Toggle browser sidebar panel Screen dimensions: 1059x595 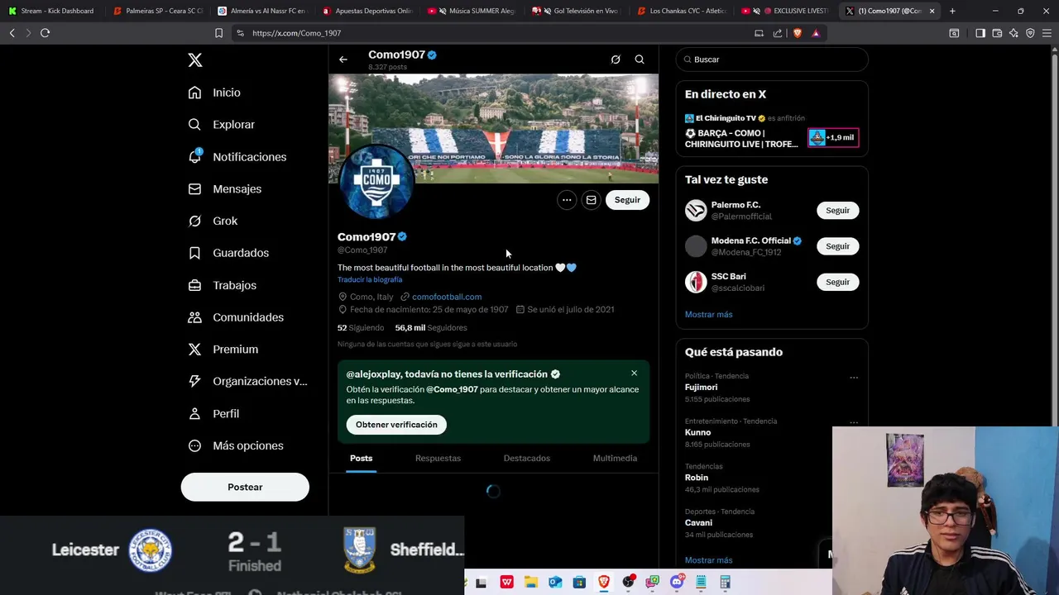980,33
